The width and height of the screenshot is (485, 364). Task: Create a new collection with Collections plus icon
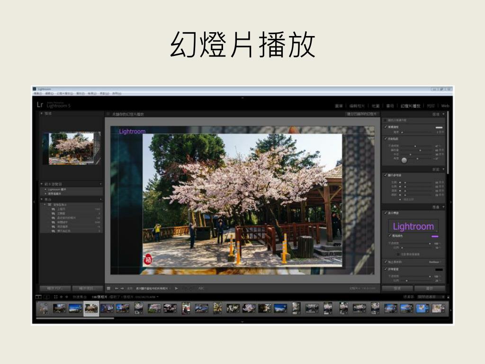(100, 200)
